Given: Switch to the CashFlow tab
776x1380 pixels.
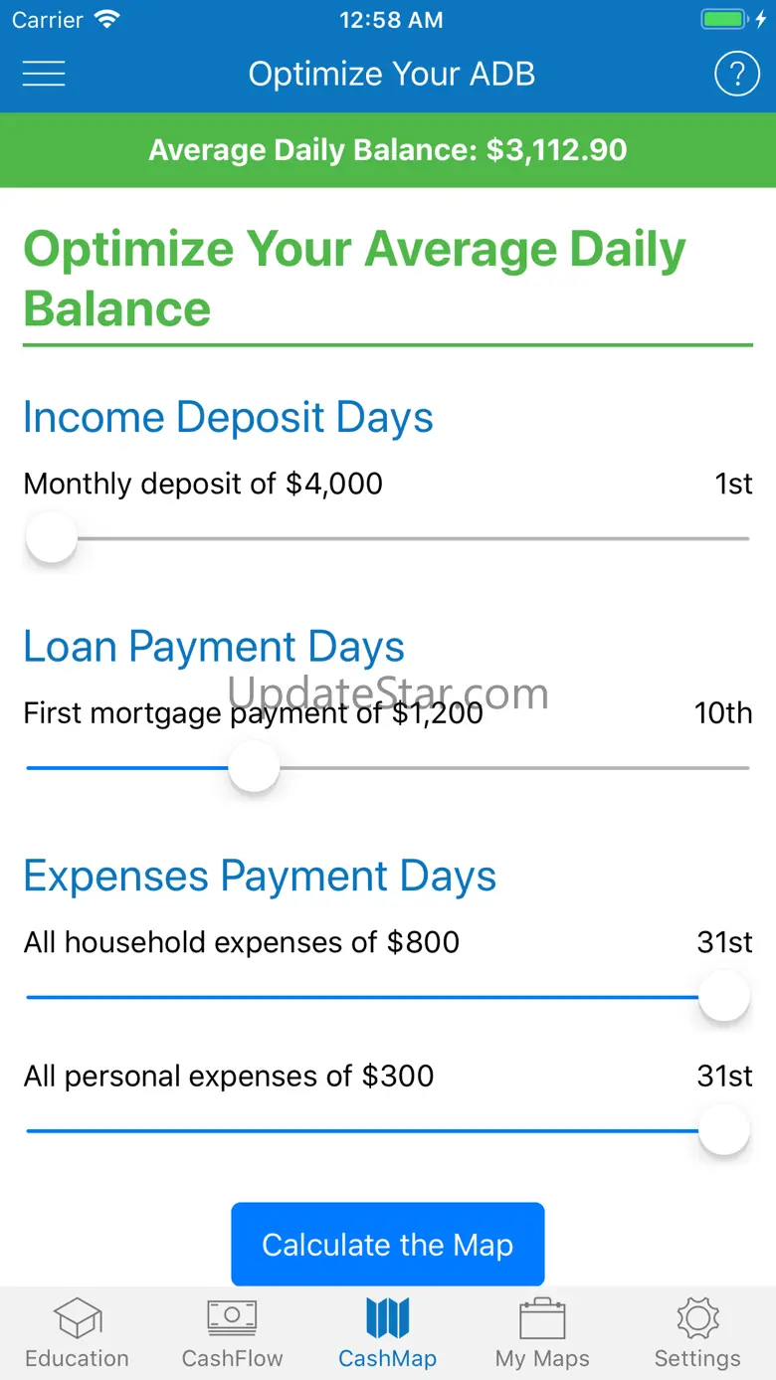Looking at the screenshot, I should (x=232, y=1332).
